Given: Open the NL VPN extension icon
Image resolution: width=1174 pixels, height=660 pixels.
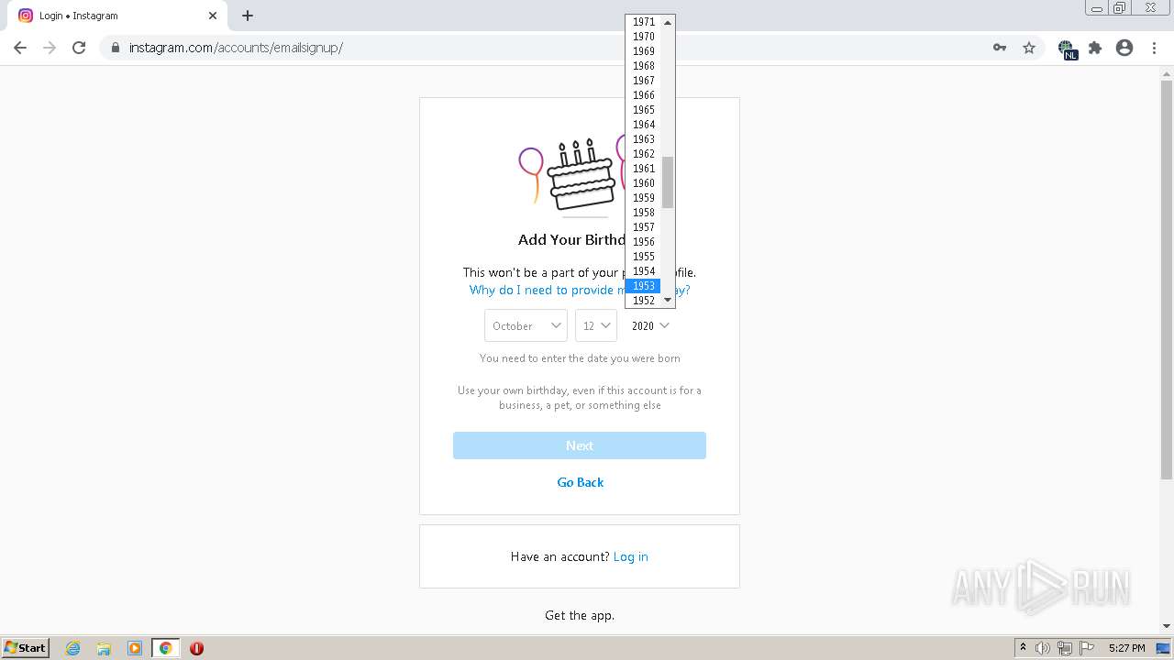Looking at the screenshot, I should coord(1067,49).
